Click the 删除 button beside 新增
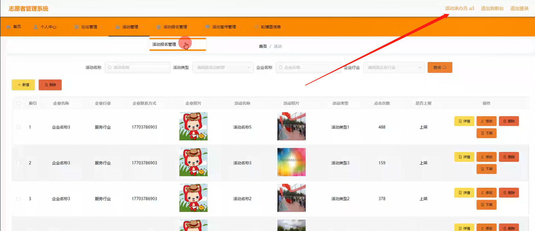 [50, 85]
